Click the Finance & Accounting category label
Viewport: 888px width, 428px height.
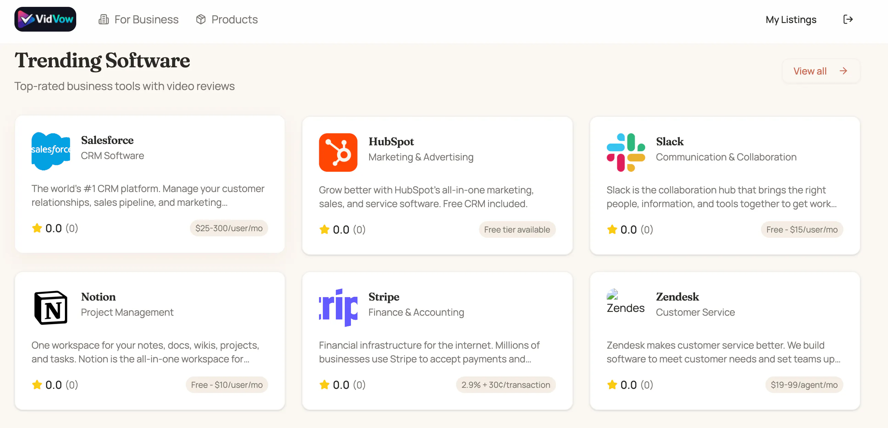pyautogui.click(x=416, y=312)
